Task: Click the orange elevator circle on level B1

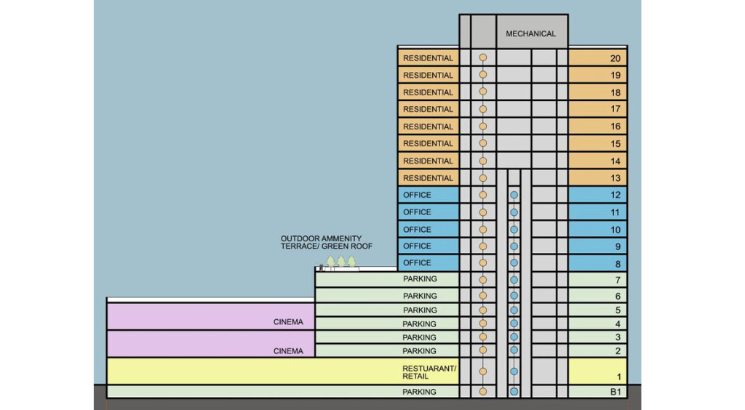Action: [482, 392]
